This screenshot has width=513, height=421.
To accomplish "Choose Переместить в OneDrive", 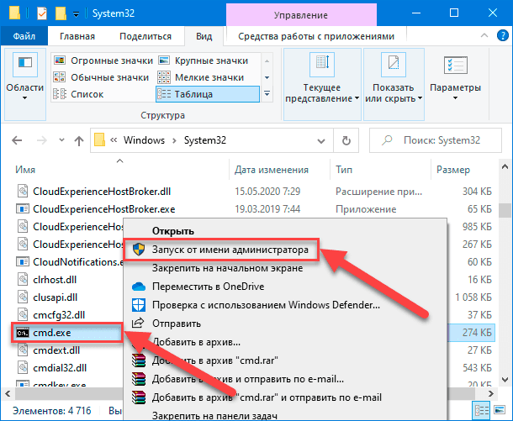I will click(x=284, y=287).
